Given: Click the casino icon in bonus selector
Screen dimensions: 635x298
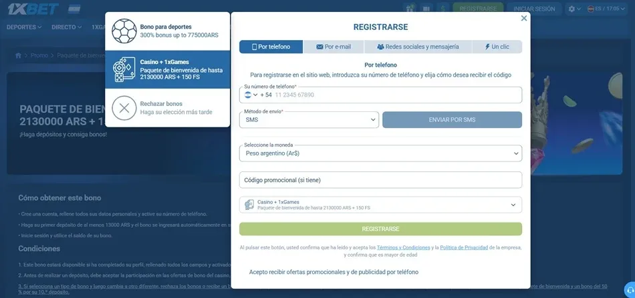Looking at the screenshot, I should (x=249, y=205).
